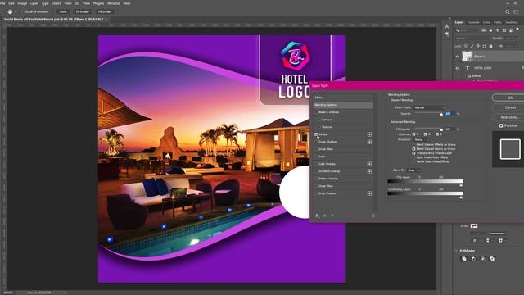Open the Window menu
This screenshot has width=524, height=295.
113,3
